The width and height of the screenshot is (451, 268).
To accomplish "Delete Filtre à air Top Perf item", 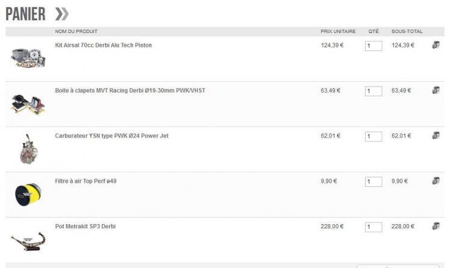I will pos(436,181).
